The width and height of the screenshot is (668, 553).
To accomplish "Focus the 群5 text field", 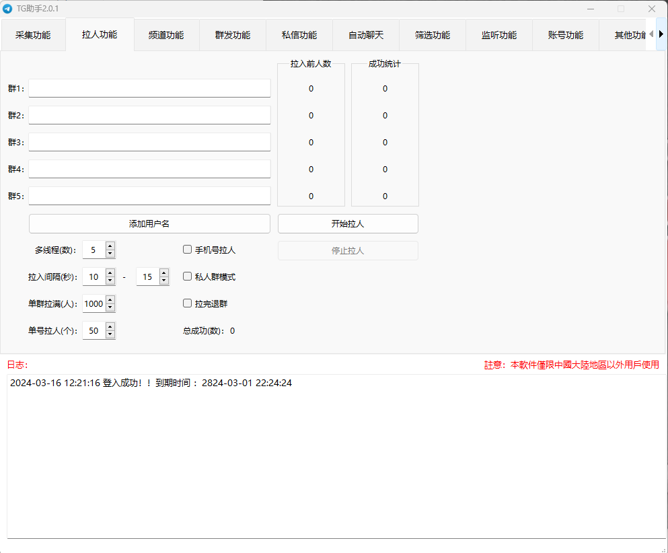I will click(x=149, y=196).
